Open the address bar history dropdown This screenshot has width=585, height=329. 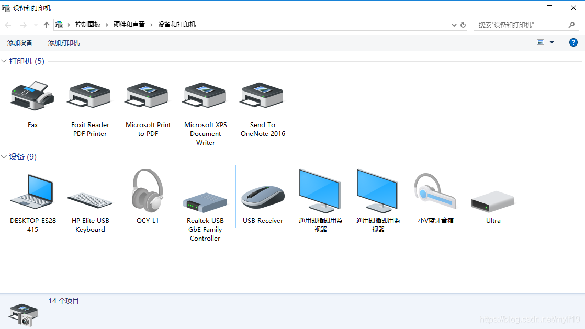point(454,25)
